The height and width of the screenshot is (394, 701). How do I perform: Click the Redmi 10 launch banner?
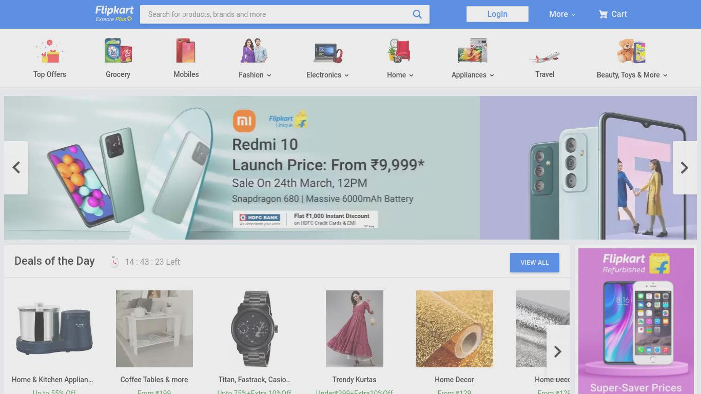pyautogui.click(x=242, y=168)
